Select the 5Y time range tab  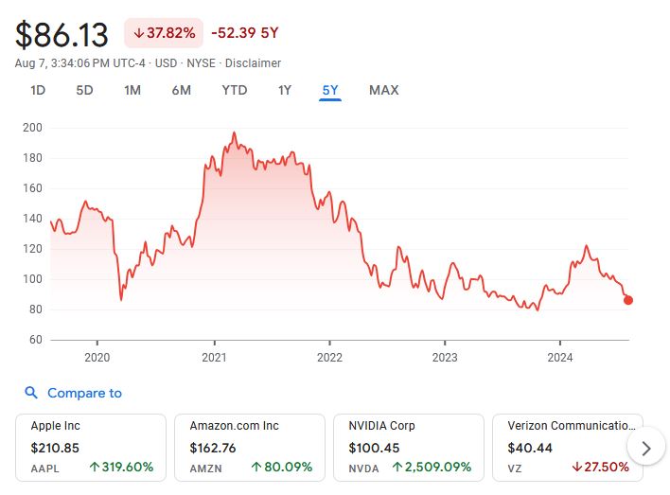tap(330, 90)
